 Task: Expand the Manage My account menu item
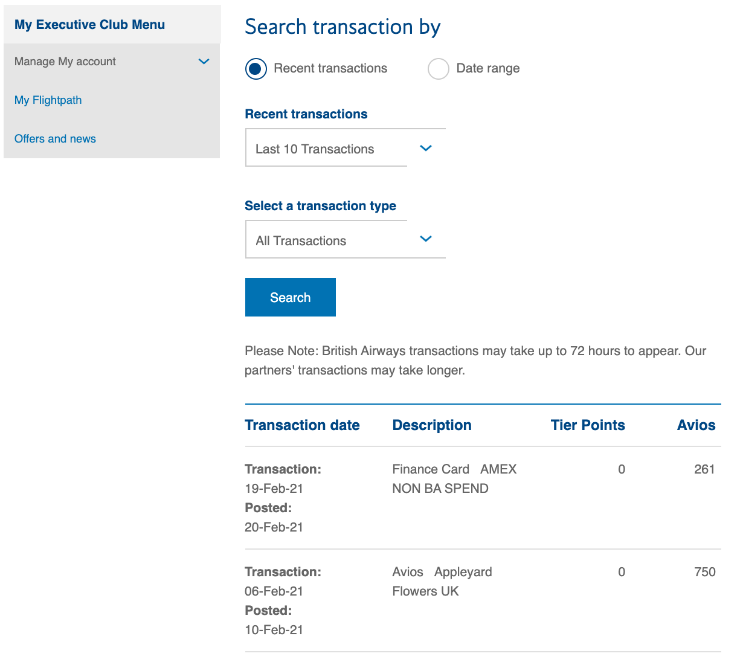[65, 62]
